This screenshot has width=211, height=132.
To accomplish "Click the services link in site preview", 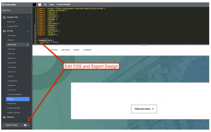I will (x=66, y=50).
